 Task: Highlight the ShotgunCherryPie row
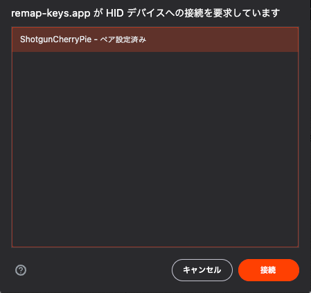pyautogui.click(x=155, y=39)
